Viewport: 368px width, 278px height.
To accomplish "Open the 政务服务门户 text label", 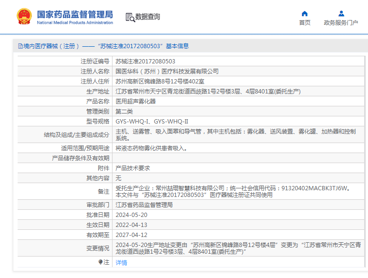I will [x=341, y=22].
